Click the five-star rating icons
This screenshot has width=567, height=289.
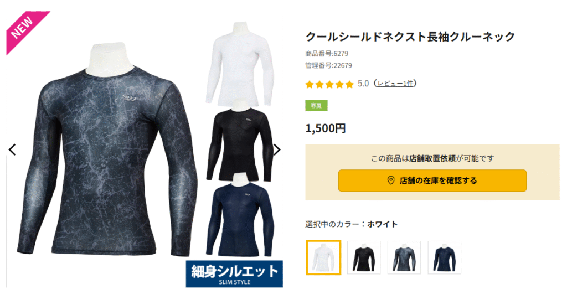pyautogui.click(x=329, y=84)
